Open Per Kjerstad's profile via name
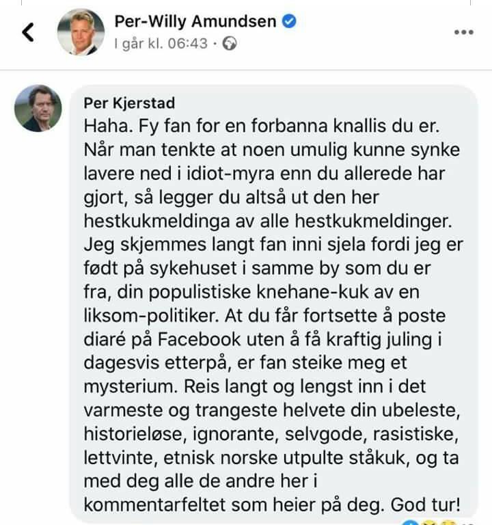The width and height of the screenshot is (492, 525). click(129, 103)
